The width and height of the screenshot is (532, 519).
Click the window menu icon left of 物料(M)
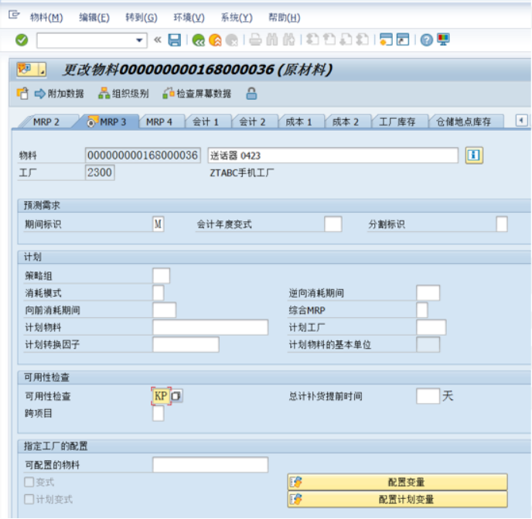point(14,15)
